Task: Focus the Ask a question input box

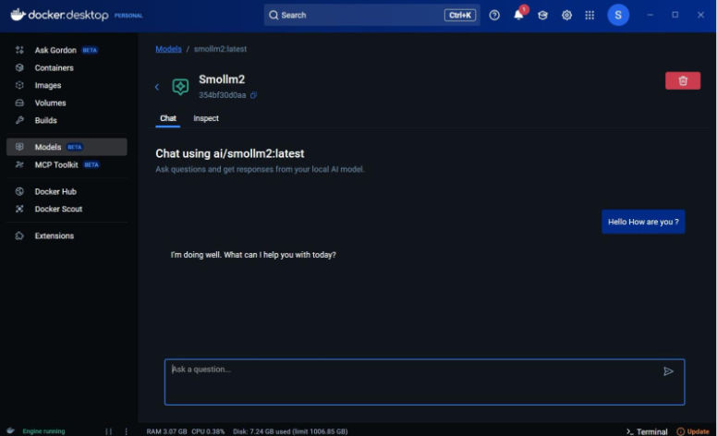Action: pos(424,382)
